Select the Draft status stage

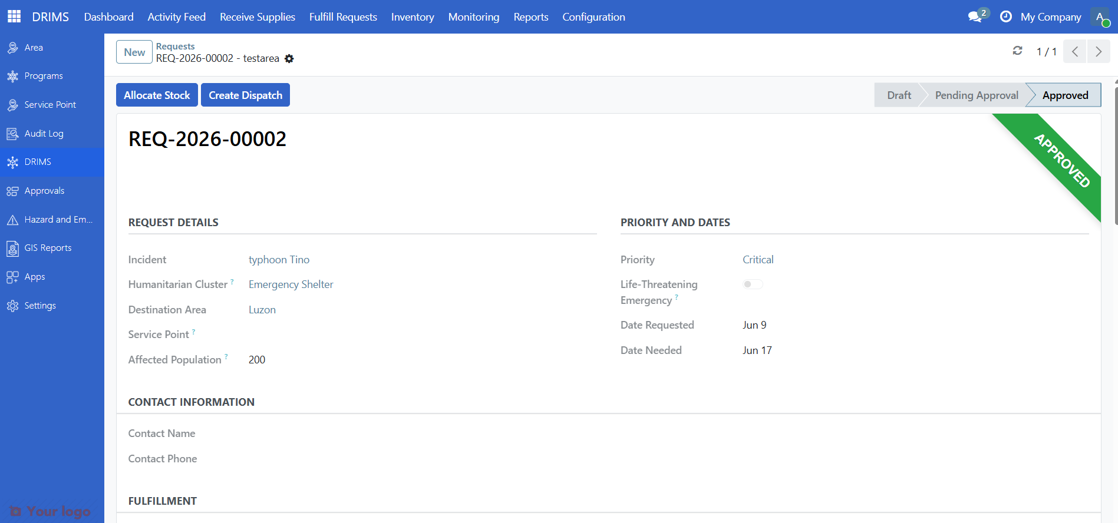coord(899,95)
